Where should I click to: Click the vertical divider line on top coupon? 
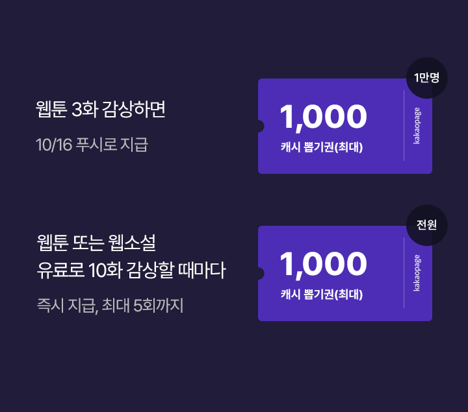404,125
